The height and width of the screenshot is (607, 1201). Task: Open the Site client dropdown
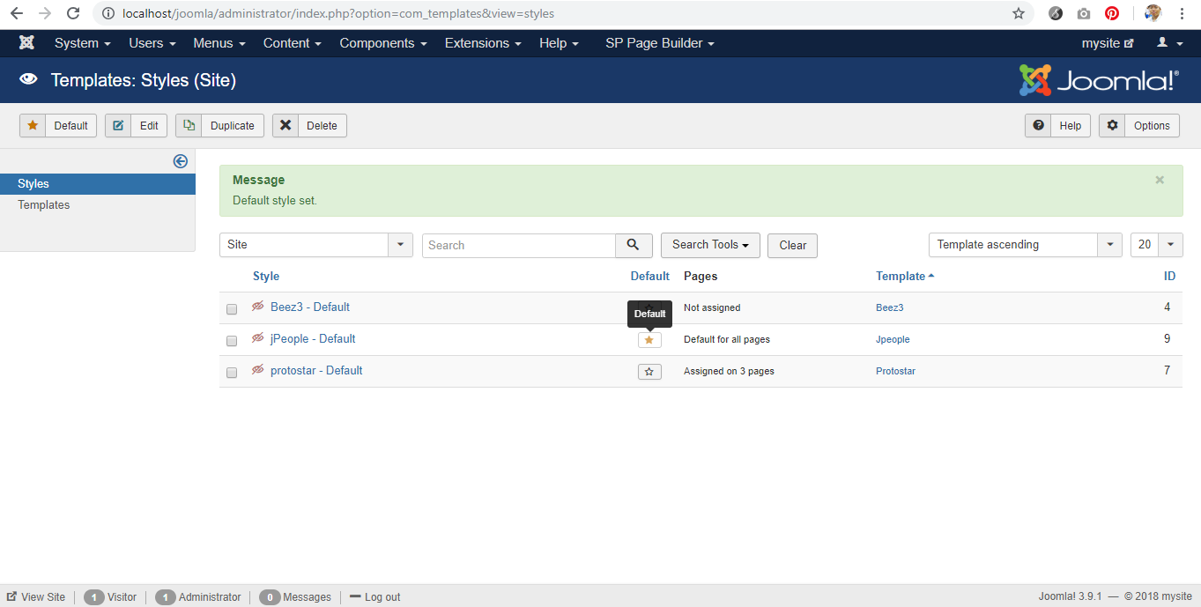(315, 245)
